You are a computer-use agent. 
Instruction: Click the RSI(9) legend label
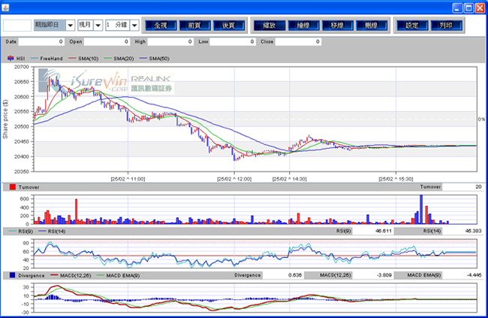(26, 232)
